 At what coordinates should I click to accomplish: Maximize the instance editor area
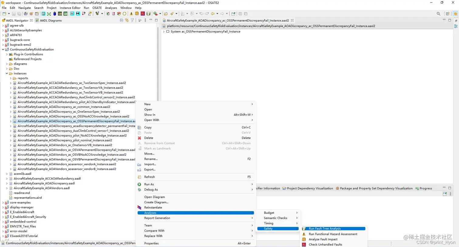pos(450,20)
